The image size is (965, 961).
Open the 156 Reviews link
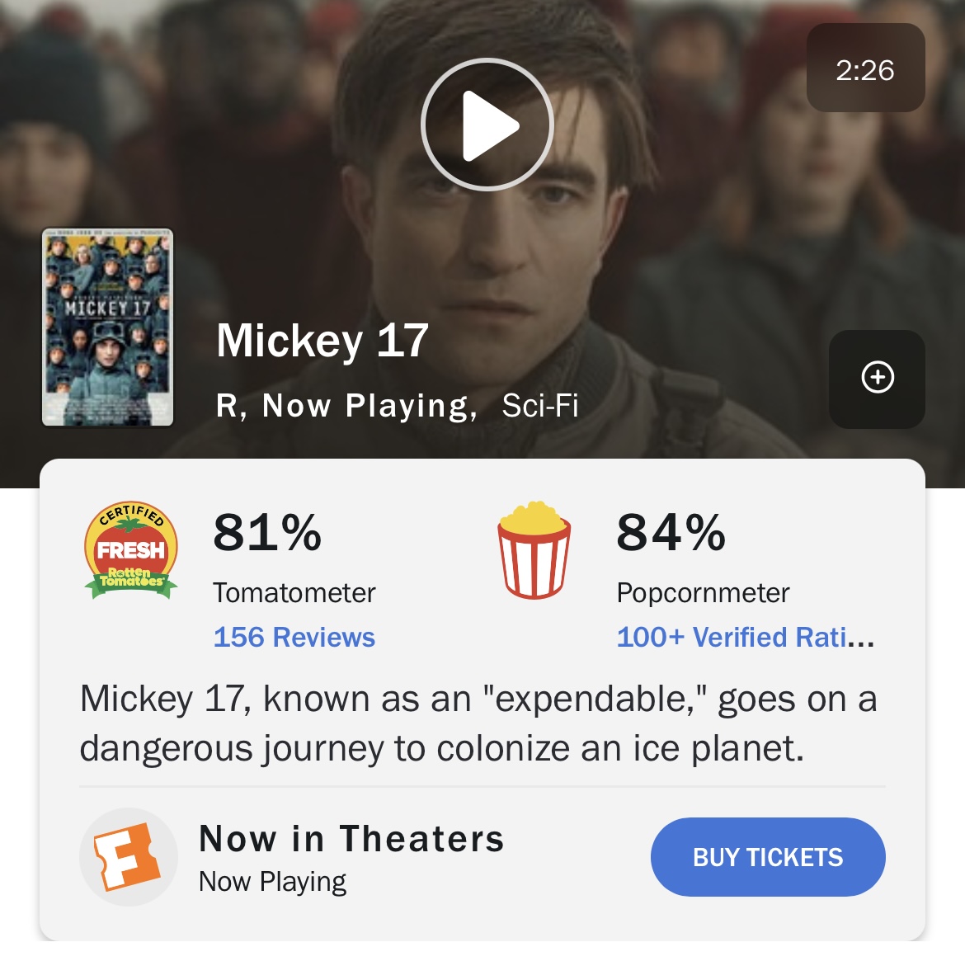[x=294, y=638]
